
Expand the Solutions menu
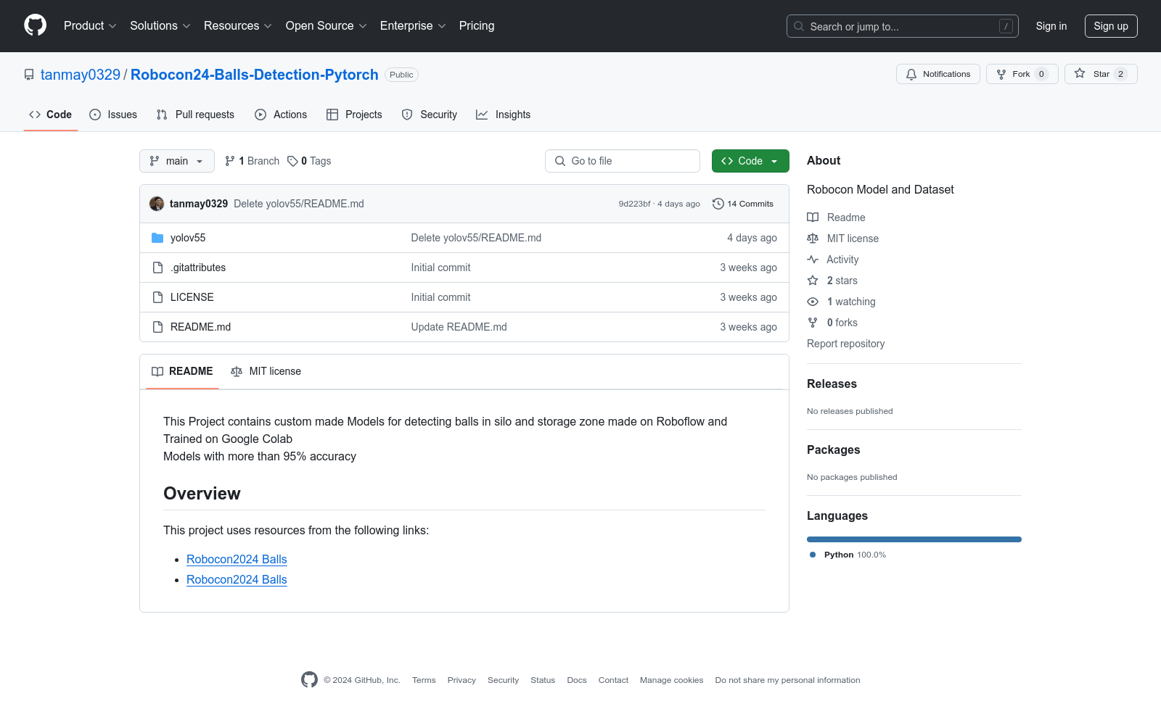pyautogui.click(x=160, y=26)
